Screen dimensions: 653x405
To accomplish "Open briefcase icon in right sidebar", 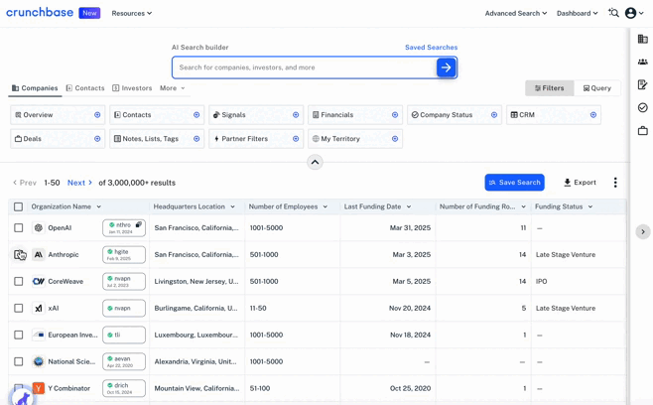I will (643, 131).
